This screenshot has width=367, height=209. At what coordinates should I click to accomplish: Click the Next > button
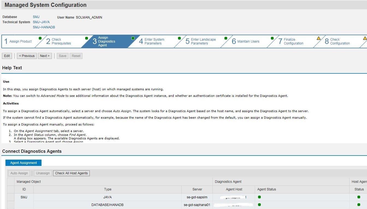point(45,56)
